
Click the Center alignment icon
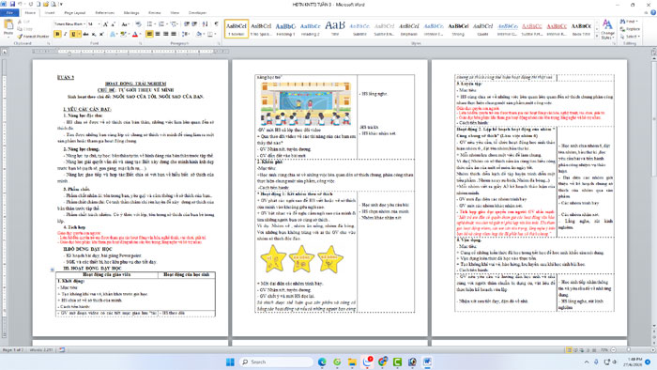tap(158, 34)
